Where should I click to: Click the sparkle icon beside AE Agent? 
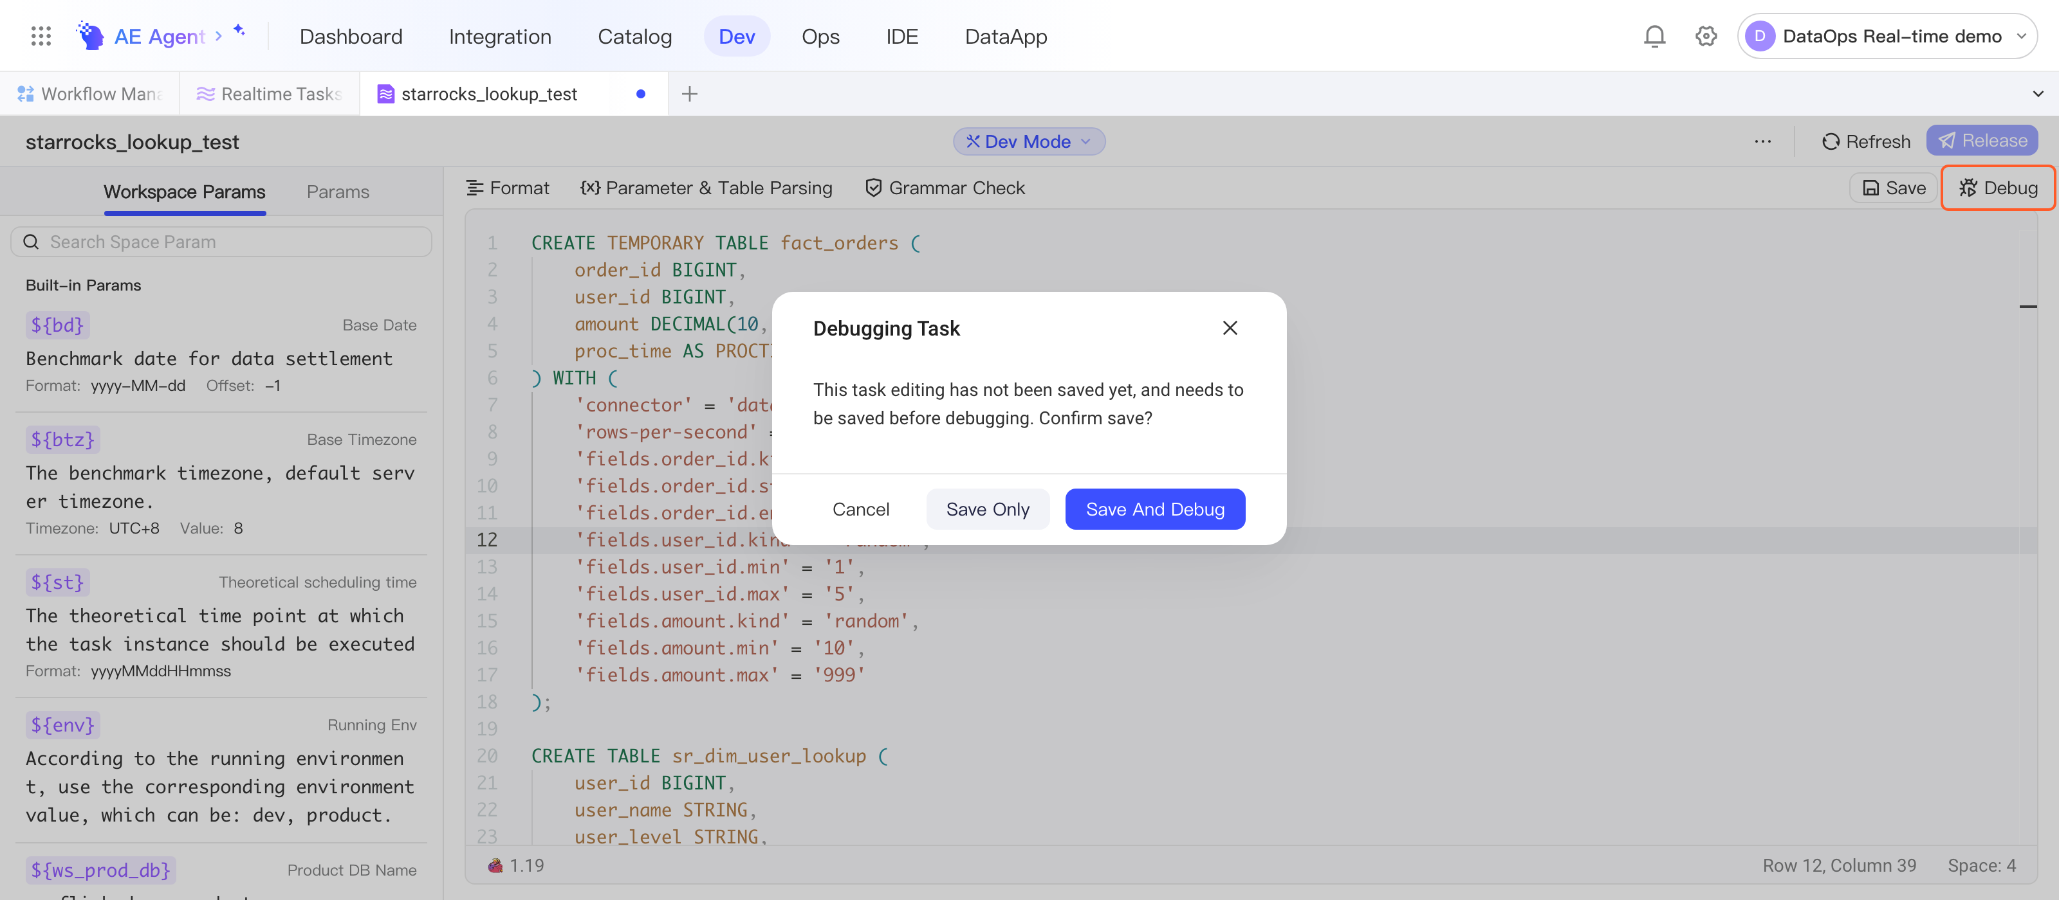point(238,30)
